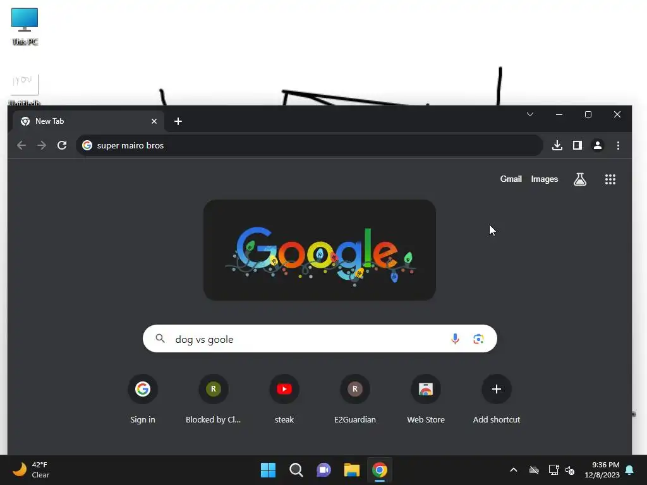Open the Sign in shortcut

143,399
